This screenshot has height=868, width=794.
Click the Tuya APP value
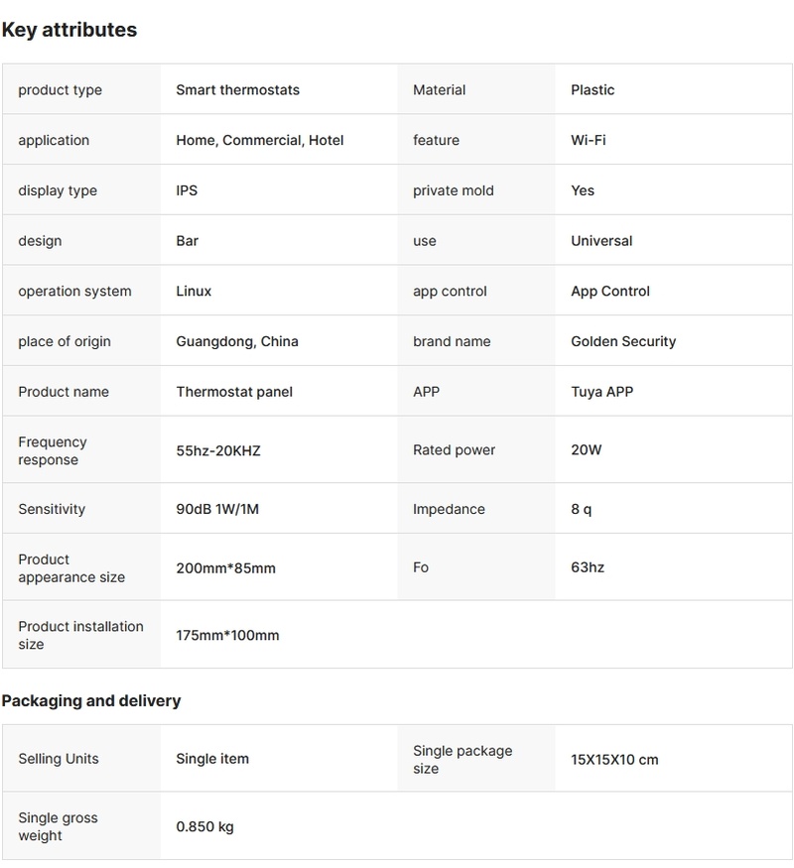tap(601, 392)
